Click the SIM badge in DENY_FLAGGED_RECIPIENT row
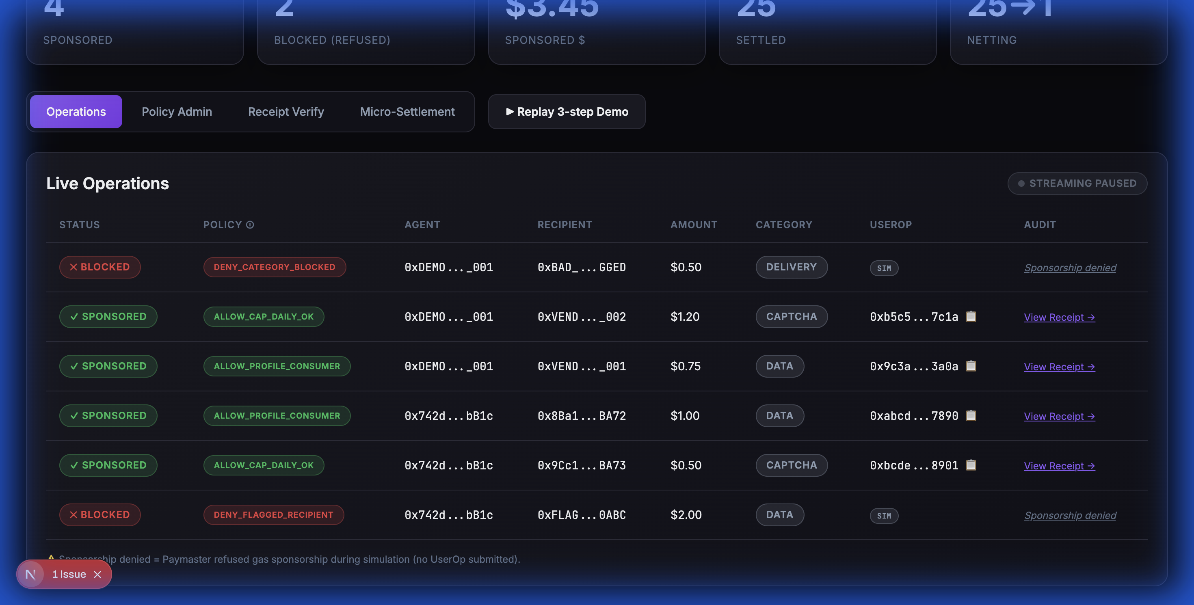This screenshot has height=605, width=1194. pos(883,516)
